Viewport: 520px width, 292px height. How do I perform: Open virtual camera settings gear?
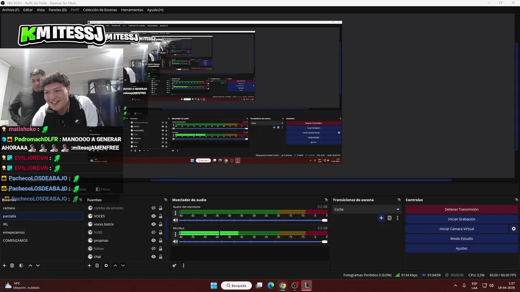tap(513, 229)
